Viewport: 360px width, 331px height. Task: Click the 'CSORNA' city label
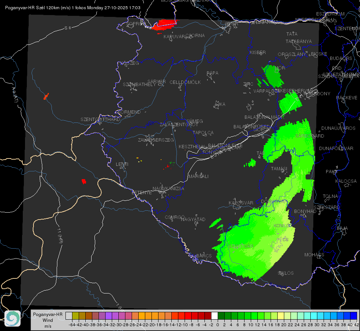(195, 36)
